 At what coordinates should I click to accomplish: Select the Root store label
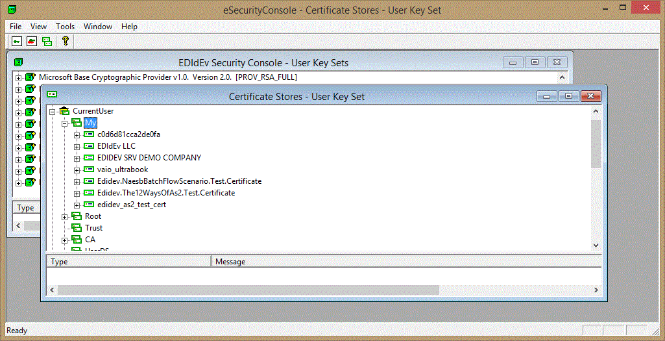click(93, 216)
